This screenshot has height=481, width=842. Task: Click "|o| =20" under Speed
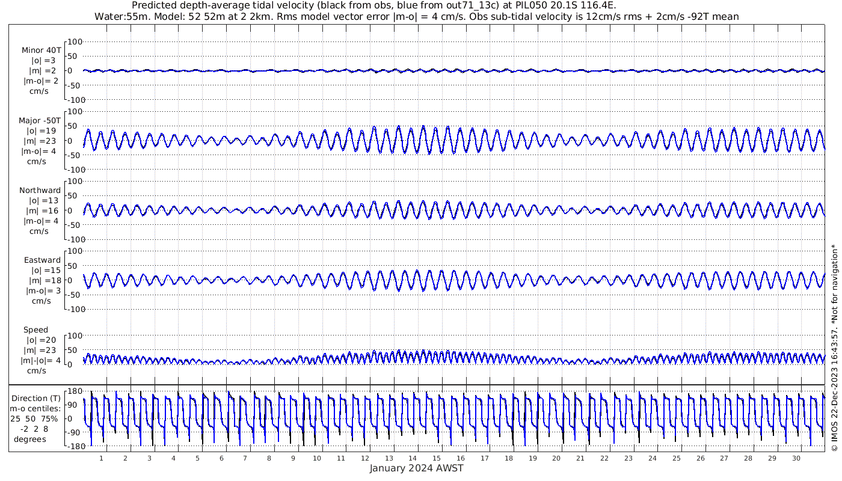click(41, 340)
